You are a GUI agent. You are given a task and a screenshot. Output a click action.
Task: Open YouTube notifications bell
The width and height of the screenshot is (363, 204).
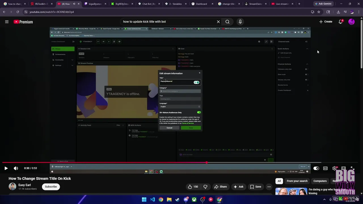click(341, 22)
